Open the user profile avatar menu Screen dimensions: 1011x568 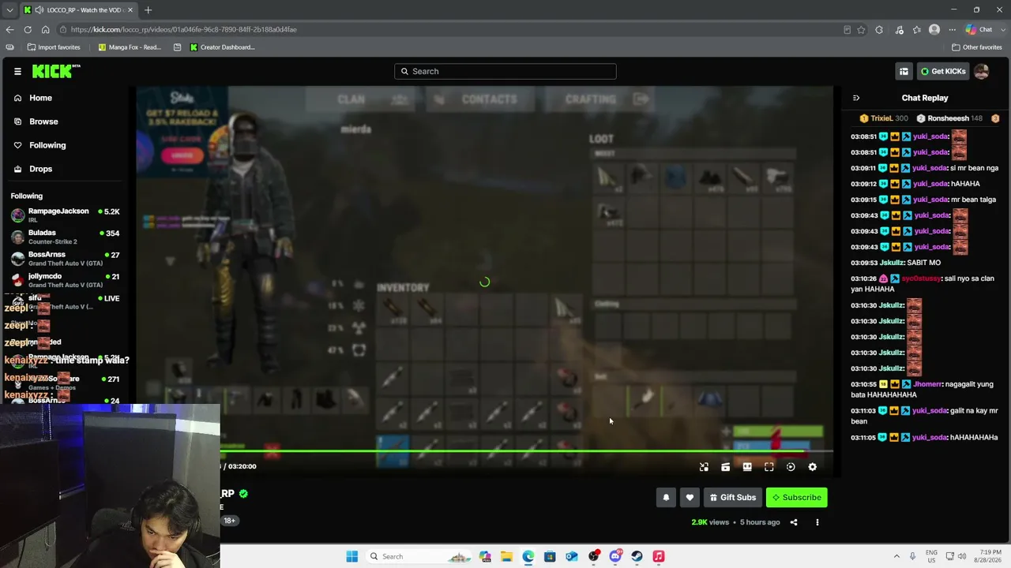(x=982, y=71)
